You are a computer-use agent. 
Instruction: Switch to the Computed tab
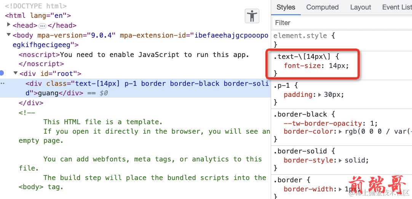click(322, 7)
